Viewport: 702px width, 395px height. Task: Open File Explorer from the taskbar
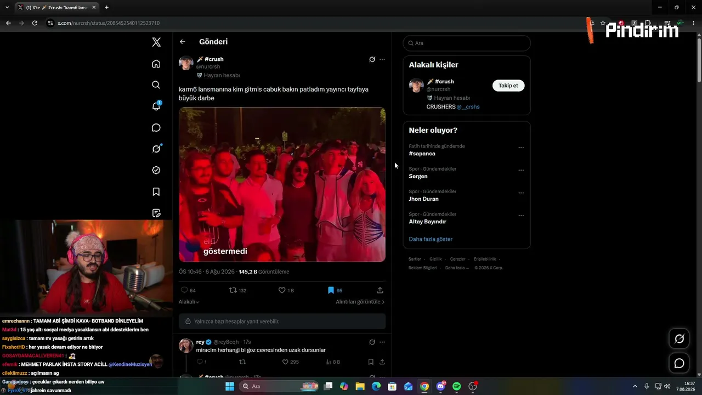coord(360,386)
